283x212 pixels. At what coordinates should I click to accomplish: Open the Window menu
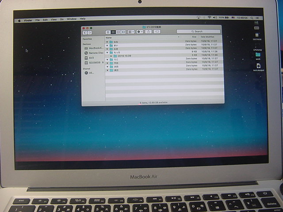pyautogui.click(x=72, y=19)
